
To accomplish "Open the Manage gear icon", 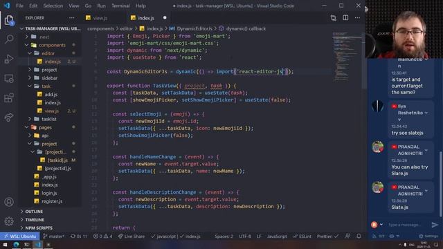I will click(9, 221).
